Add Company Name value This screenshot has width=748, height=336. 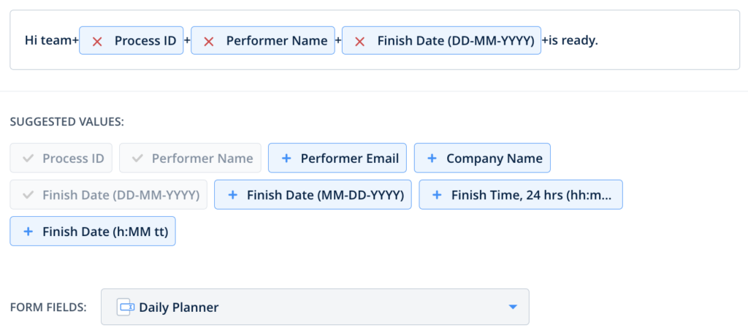(494, 159)
